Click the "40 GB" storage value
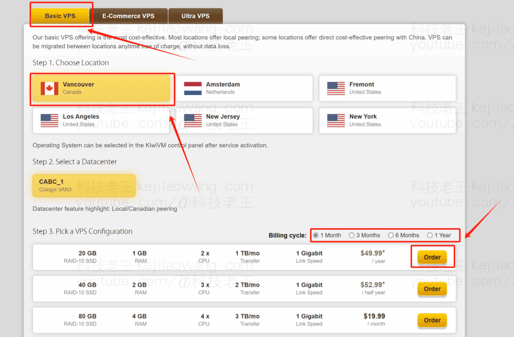514x337 pixels. pos(87,285)
